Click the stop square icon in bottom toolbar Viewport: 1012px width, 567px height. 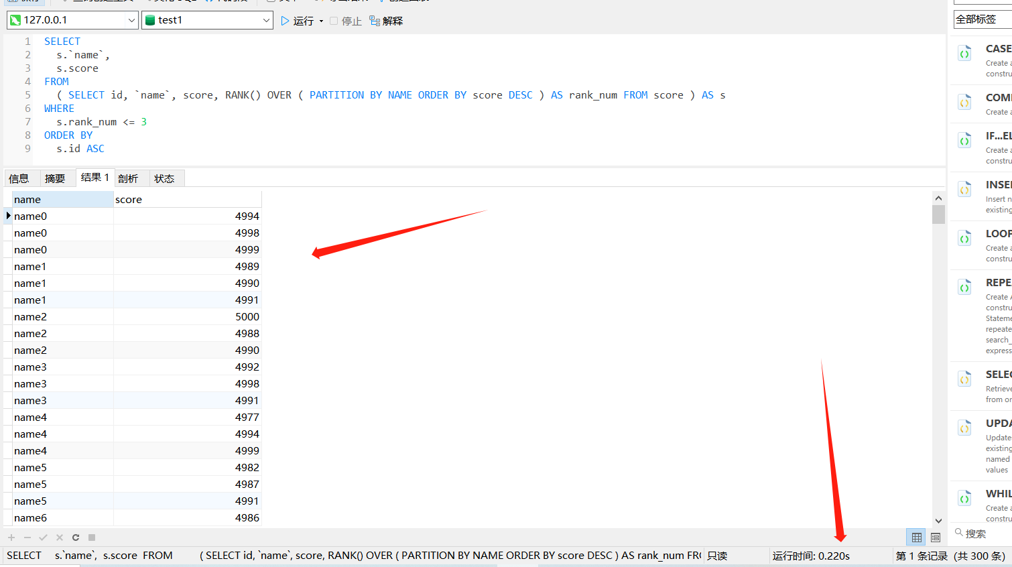pos(92,538)
